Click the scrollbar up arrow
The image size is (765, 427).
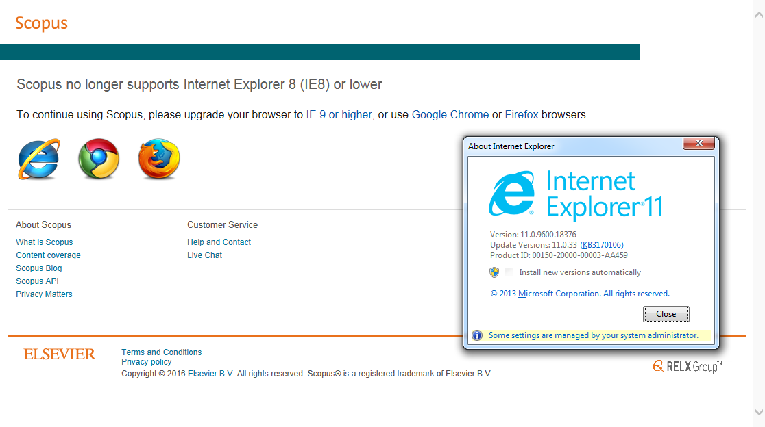click(759, 14)
